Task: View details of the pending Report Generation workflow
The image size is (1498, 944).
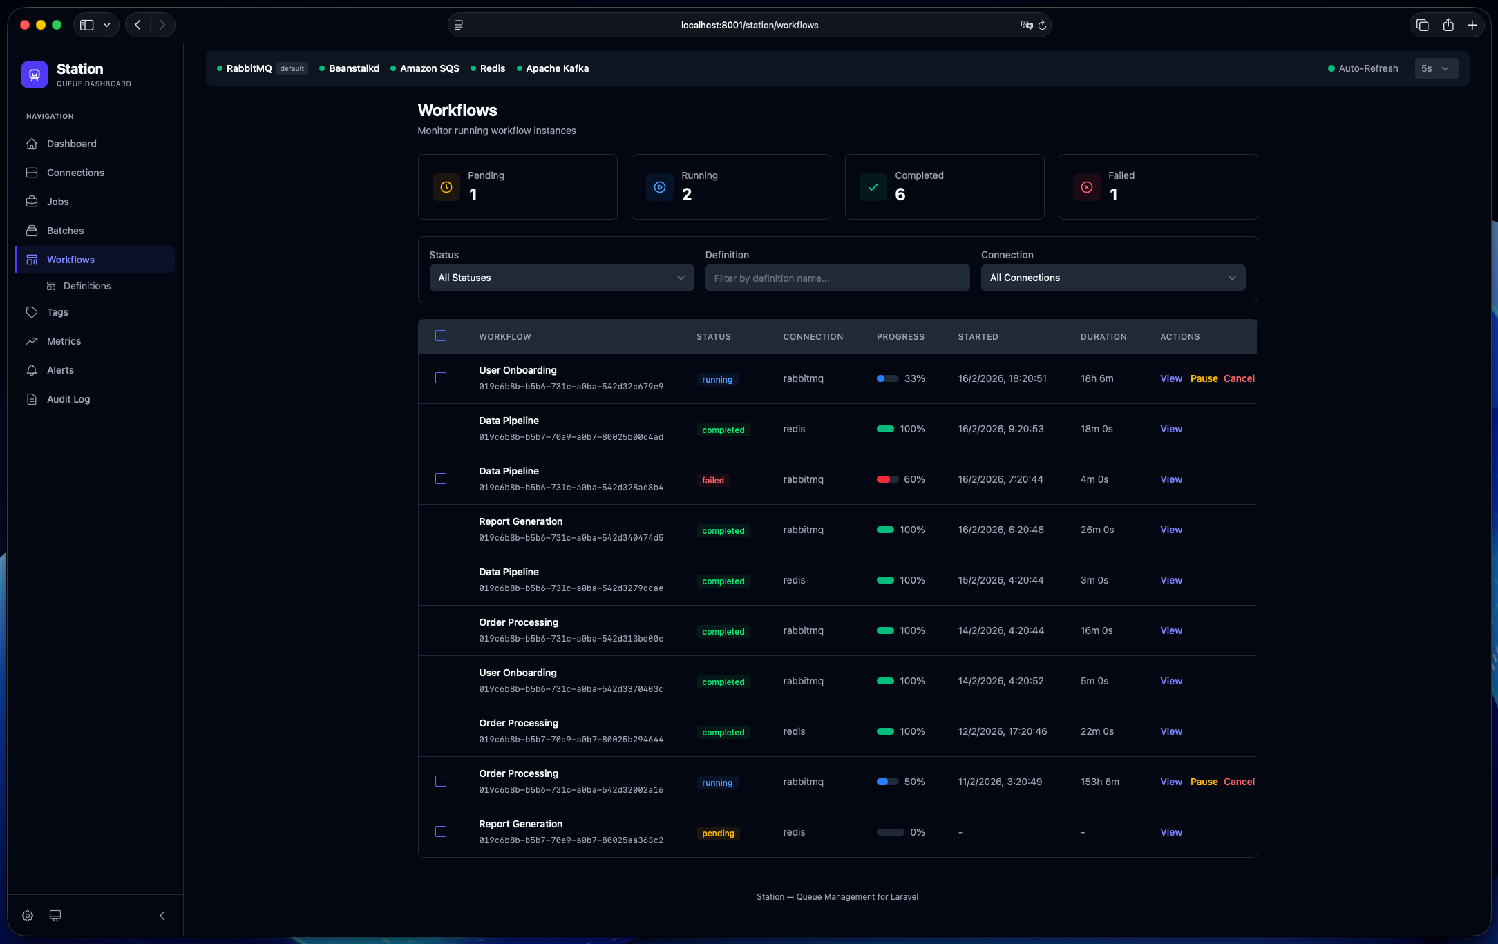Action: (x=1170, y=832)
